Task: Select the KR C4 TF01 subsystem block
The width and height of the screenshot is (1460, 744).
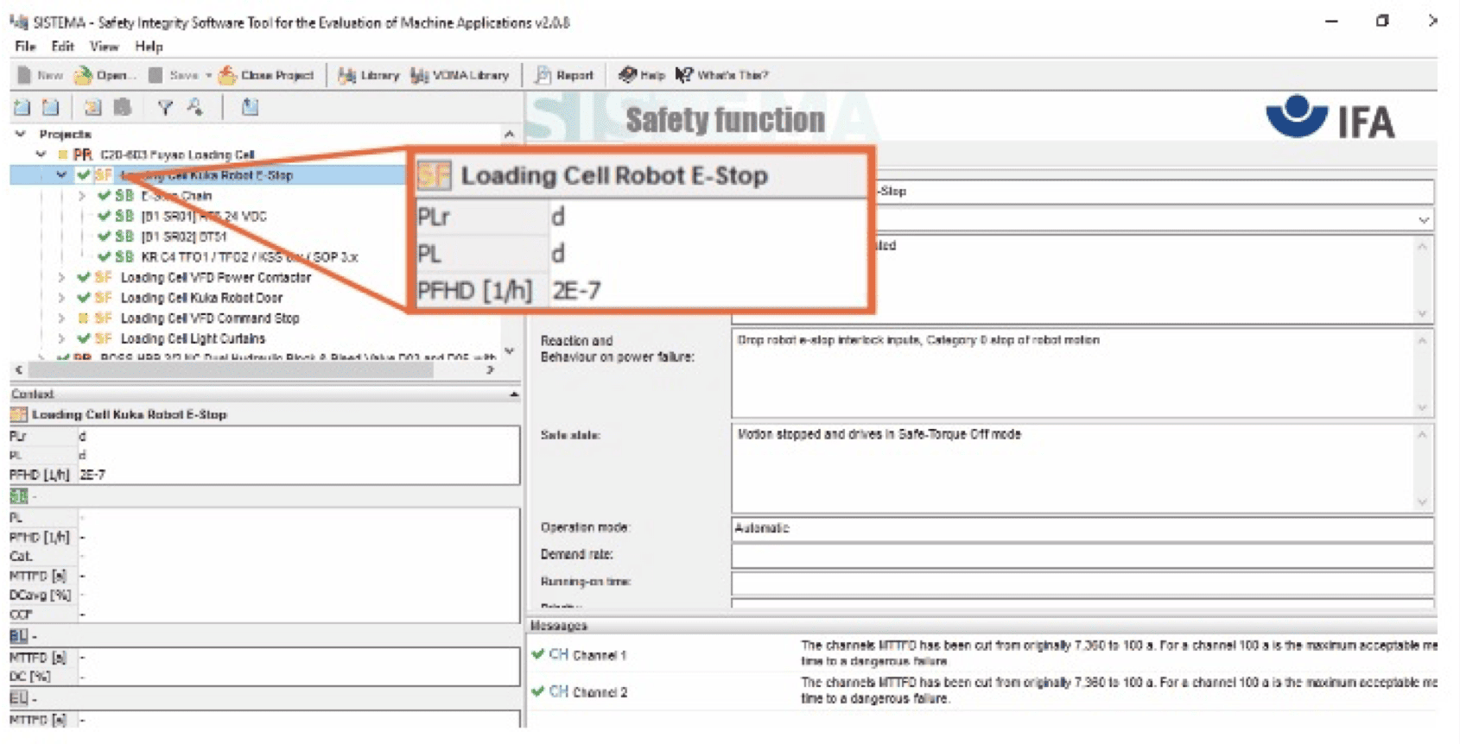Action: [249, 257]
